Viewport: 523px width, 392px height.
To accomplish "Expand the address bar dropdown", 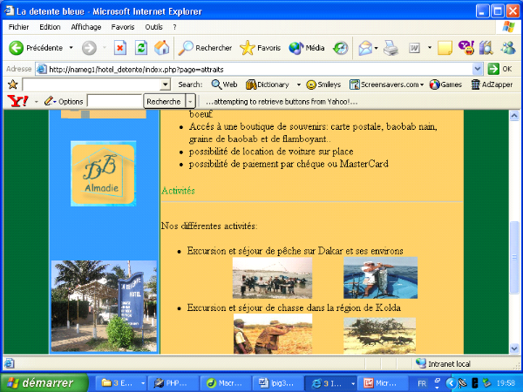I will 478,69.
